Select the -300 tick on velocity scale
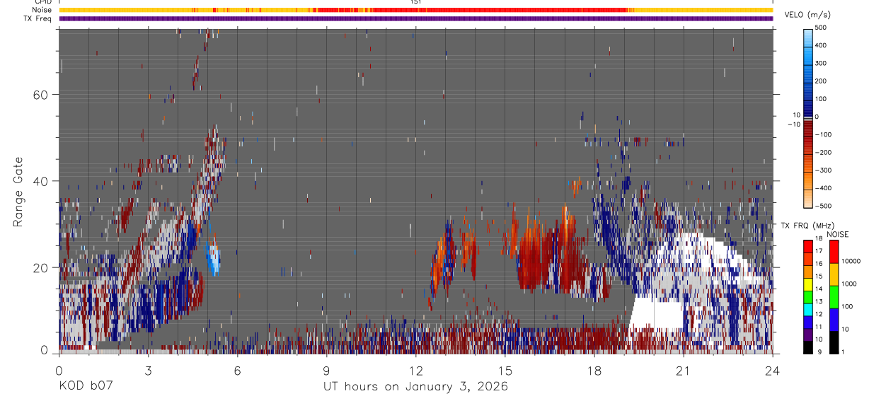This screenshot has height=401, width=869. tap(824, 170)
